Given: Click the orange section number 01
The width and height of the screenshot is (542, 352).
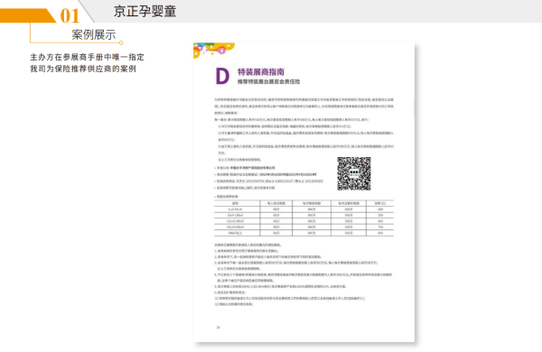Looking at the screenshot, I should point(70,15).
